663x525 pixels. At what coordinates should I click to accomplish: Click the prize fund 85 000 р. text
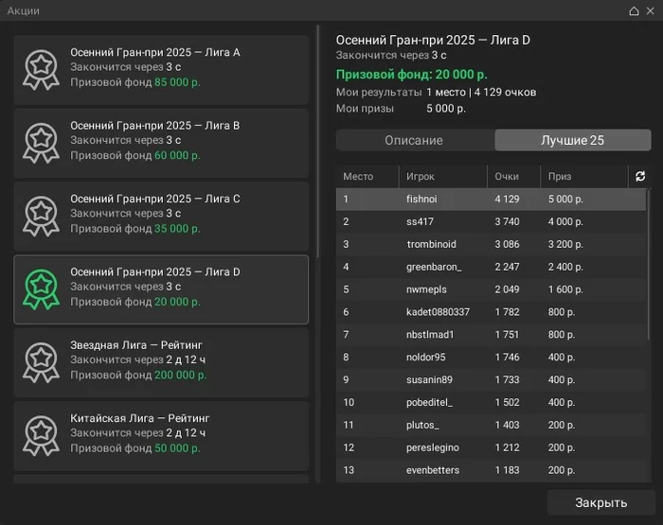coord(177,82)
